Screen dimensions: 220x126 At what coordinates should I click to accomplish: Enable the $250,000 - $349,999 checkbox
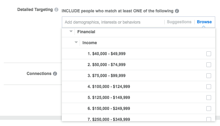coord(209,119)
